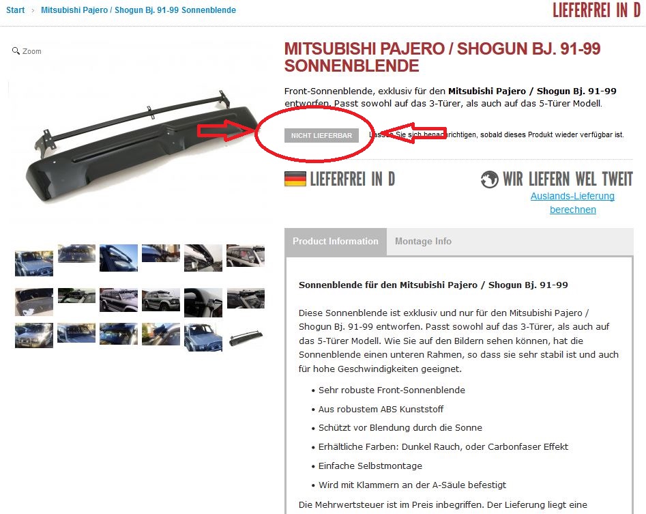Viewport: 646px width, 514px height.
Task: Select first thumbnail in second row
Action: pyautogui.click(x=34, y=302)
